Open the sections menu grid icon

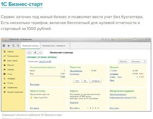point(4,45)
